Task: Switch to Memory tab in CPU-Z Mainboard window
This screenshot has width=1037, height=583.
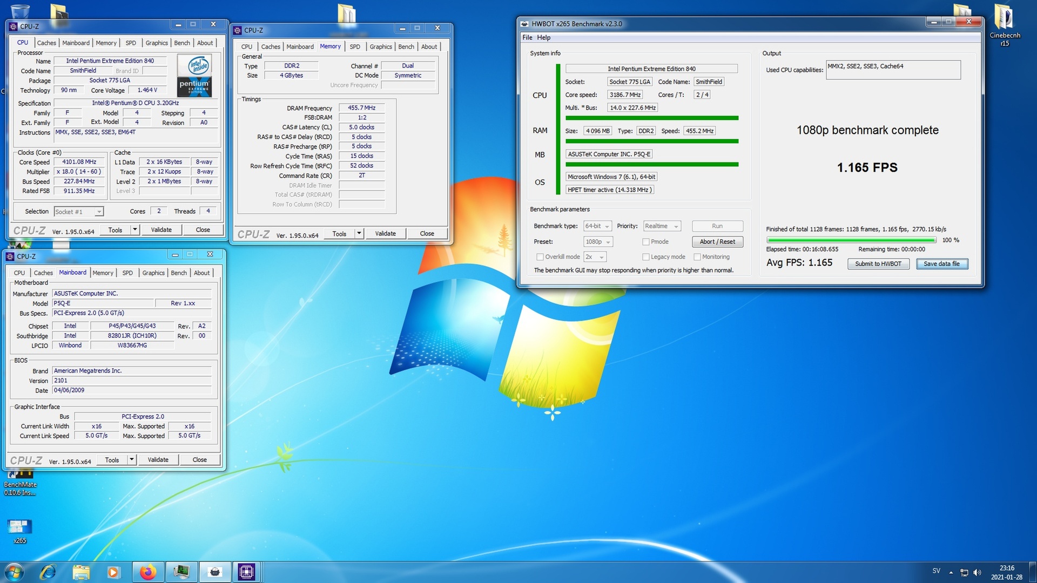Action: [103, 273]
